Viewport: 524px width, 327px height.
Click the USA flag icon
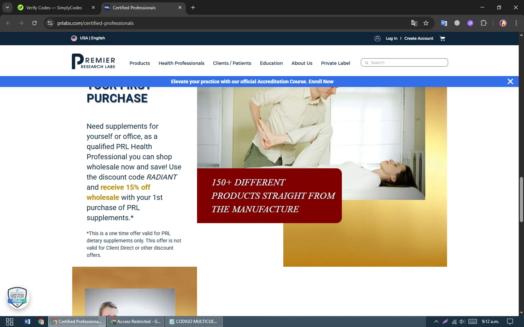pos(74,38)
